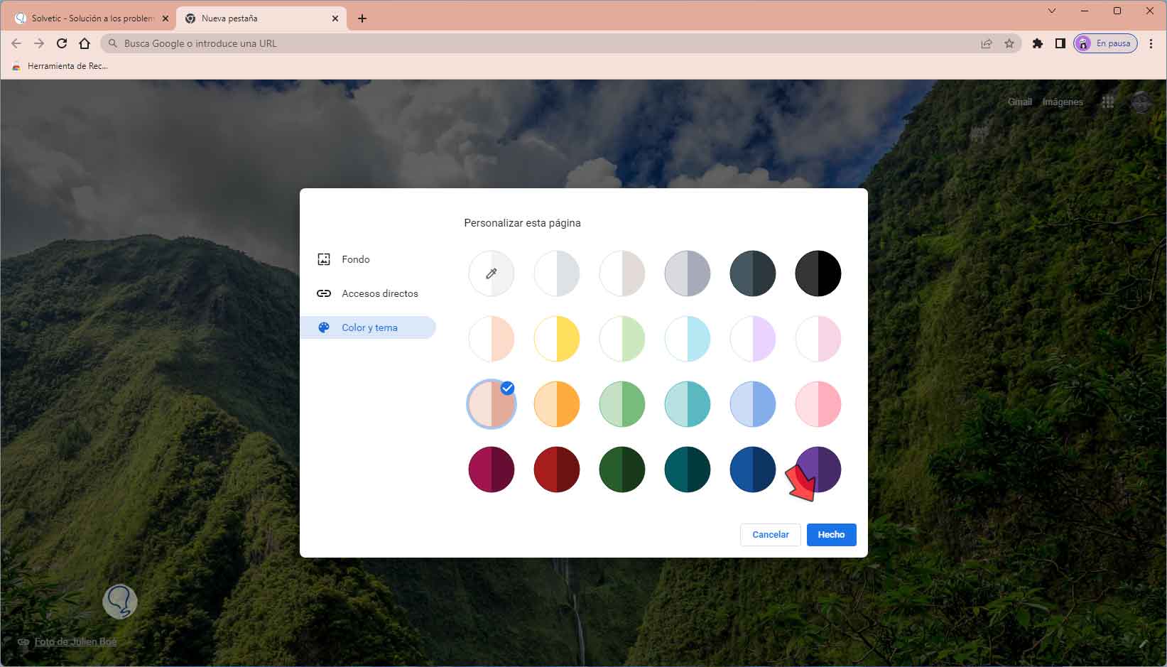Toggle the browser side panel icon
The width and height of the screenshot is (1167, 667).
pos(1060,43)
